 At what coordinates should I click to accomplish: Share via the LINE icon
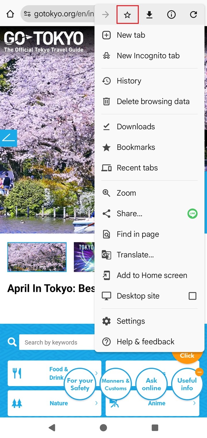(x=192, y=214)
